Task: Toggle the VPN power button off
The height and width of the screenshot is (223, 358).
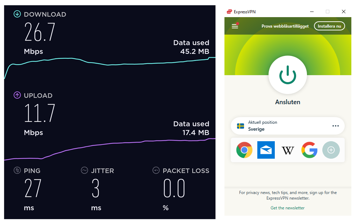Action: click(x=287, y=75)
